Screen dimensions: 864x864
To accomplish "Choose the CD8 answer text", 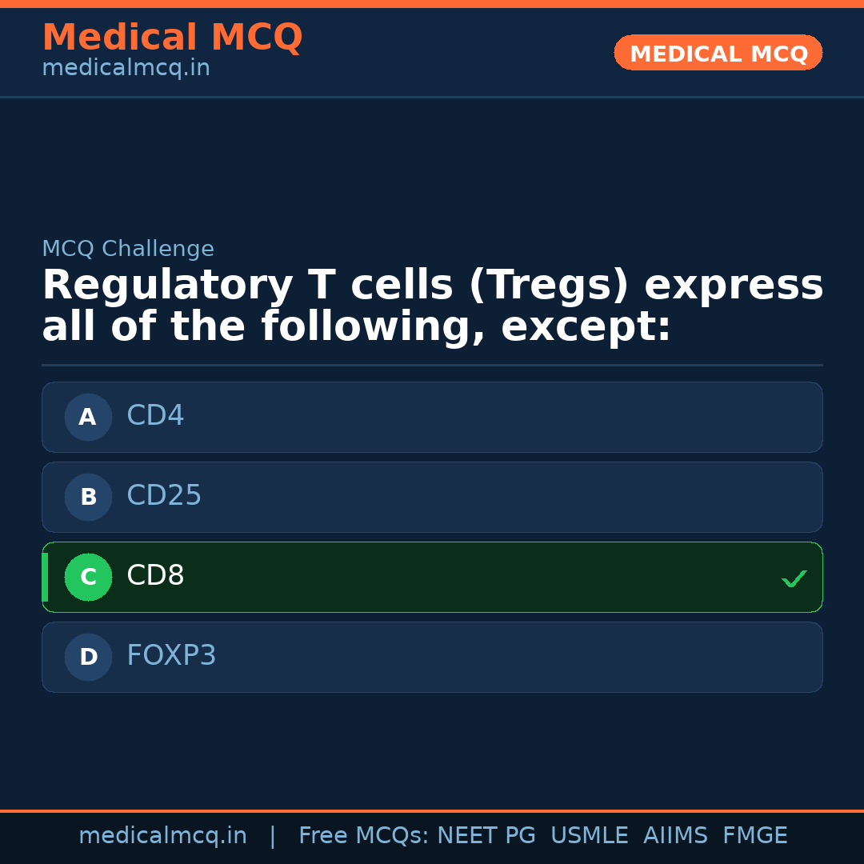I will pyautogui.click(x=155, y=576).
